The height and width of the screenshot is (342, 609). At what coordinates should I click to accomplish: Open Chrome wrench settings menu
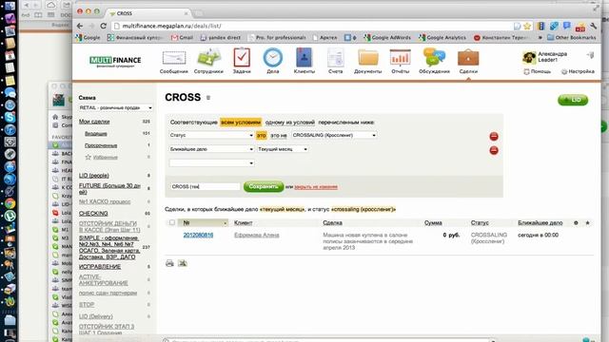(x=593, y=26)
